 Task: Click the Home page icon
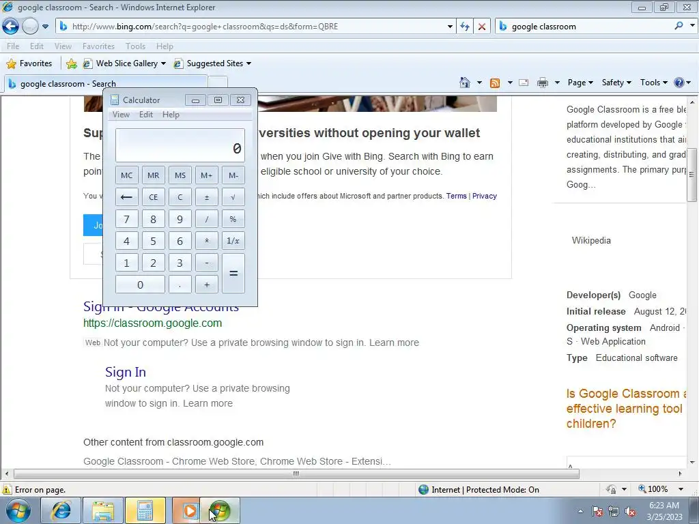(464, 83)
